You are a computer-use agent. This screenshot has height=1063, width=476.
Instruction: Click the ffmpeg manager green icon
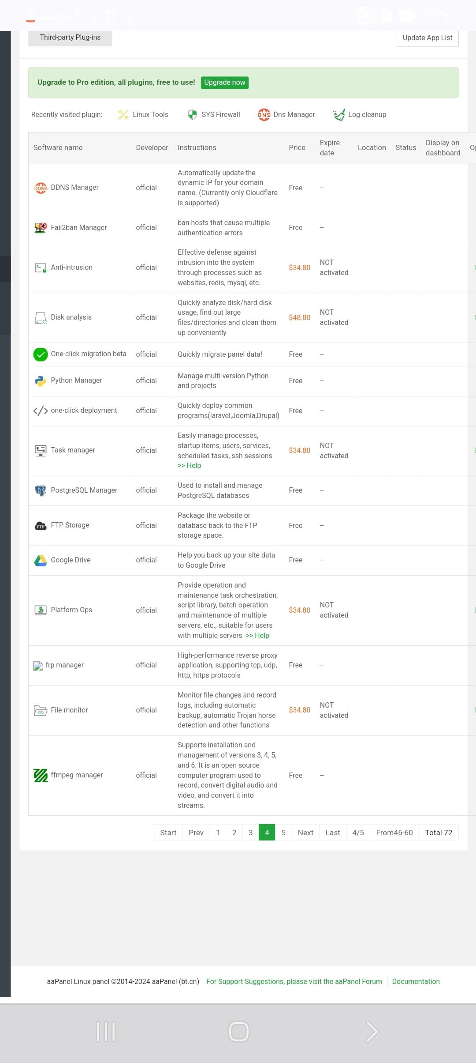pos(41,775)
